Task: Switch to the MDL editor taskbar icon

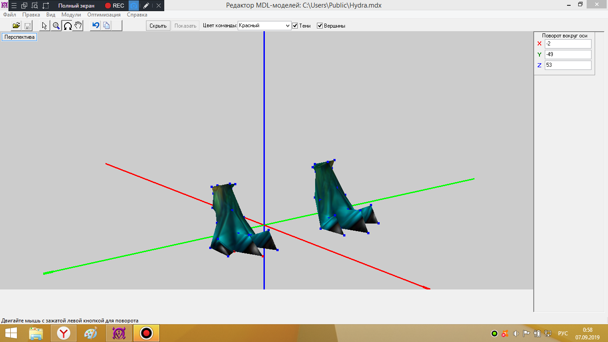Action: point(119,333)
